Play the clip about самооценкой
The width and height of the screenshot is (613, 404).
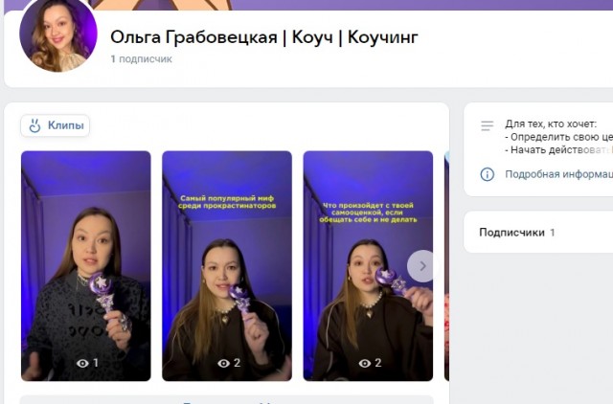(368, 266)
